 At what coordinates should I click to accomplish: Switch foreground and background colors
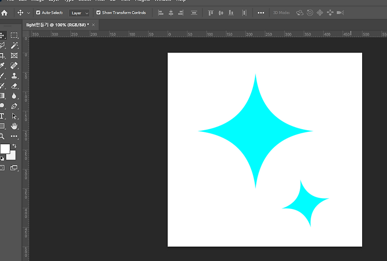point(14,146)
